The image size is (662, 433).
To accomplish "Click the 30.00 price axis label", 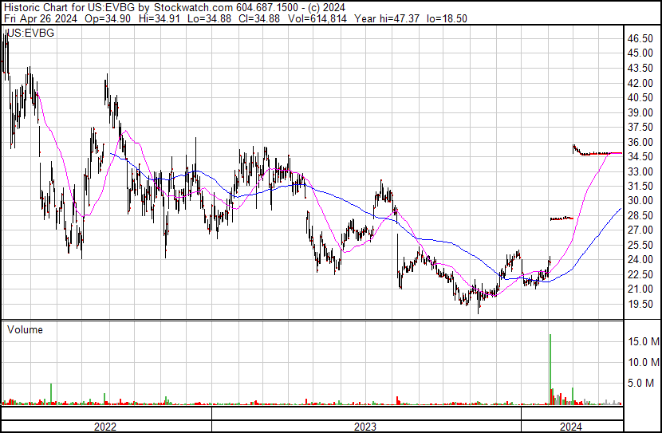I will click(640, 201).
